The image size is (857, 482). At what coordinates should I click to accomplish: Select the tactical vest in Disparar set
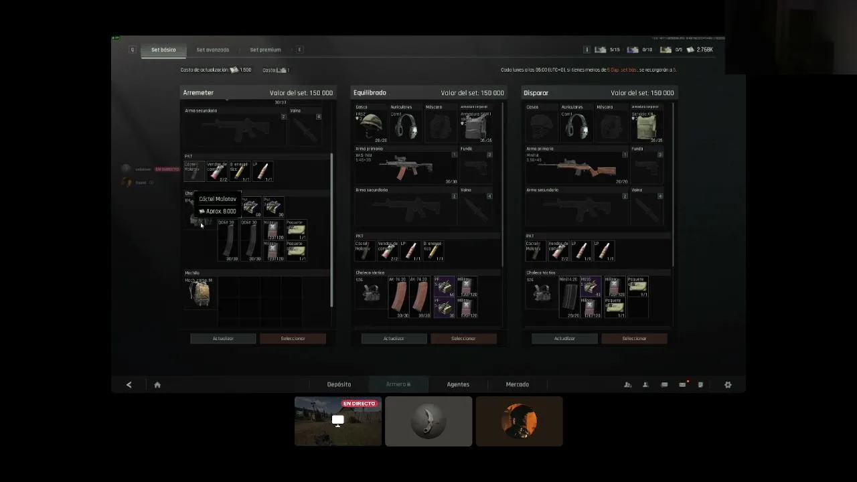[542, 293]
